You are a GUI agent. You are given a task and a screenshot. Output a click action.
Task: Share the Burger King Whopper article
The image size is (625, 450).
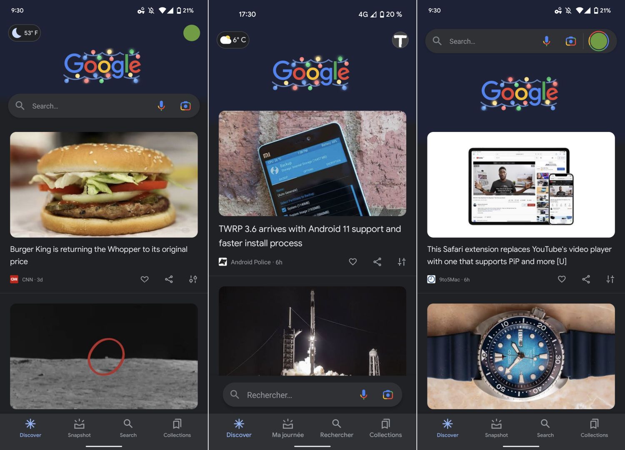coord(169,279)
